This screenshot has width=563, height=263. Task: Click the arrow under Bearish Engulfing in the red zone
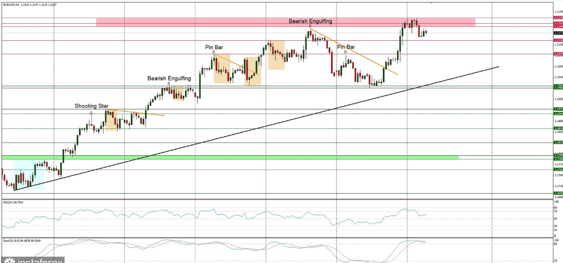(310, 26)
